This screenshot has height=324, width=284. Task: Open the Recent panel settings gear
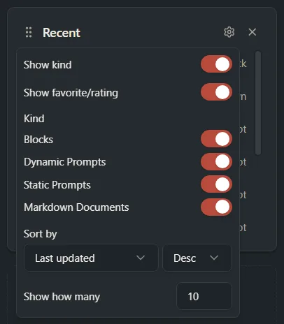(229, 32)
